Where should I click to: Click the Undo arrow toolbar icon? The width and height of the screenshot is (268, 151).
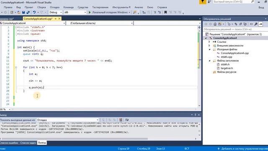click(34, 12)
